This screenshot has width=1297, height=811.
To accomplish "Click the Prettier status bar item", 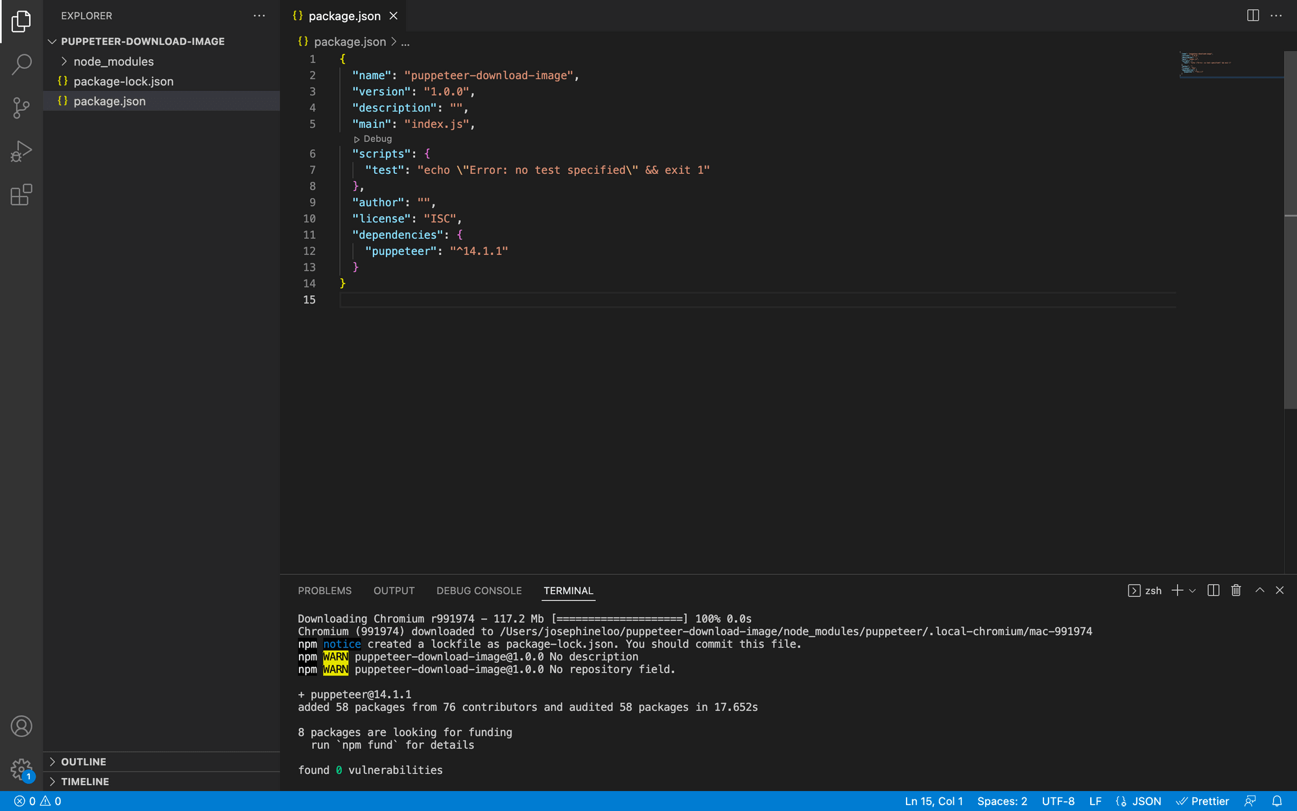I will coord(1202,801).
